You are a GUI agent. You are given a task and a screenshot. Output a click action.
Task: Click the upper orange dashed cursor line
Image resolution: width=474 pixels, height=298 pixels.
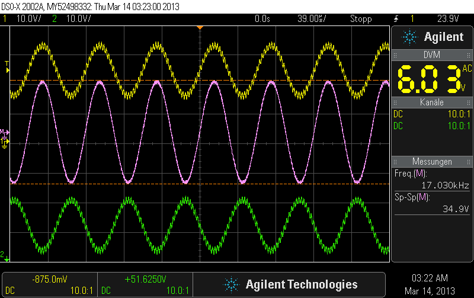(200, 81)
